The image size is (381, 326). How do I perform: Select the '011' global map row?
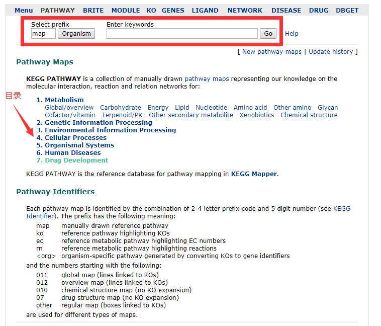click(x=98, y=275)
